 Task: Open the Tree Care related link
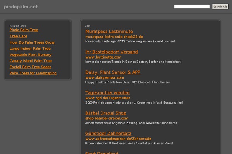(x=18, y=36)
